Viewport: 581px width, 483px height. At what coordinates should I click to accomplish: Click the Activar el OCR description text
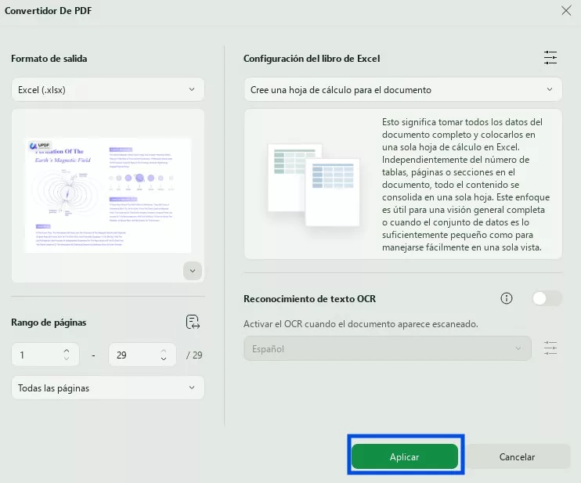(360, 324)
